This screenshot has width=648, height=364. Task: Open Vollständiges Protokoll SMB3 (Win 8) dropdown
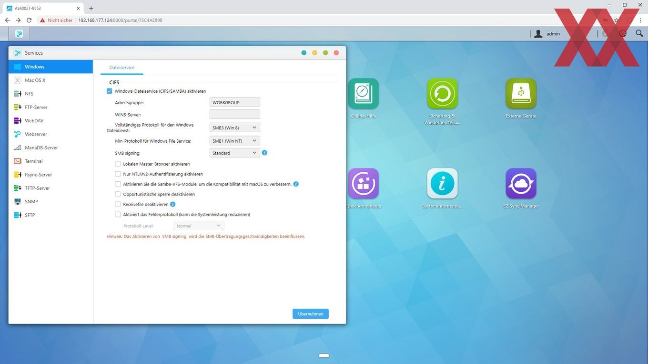pos(235,128)
